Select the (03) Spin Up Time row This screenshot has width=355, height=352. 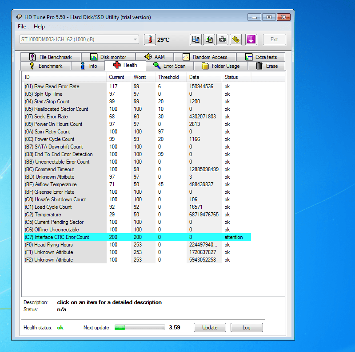[137, 94]
